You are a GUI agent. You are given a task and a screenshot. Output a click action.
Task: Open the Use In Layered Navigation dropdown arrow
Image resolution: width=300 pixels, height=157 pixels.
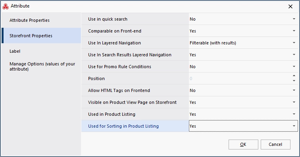tap(294, 43)
